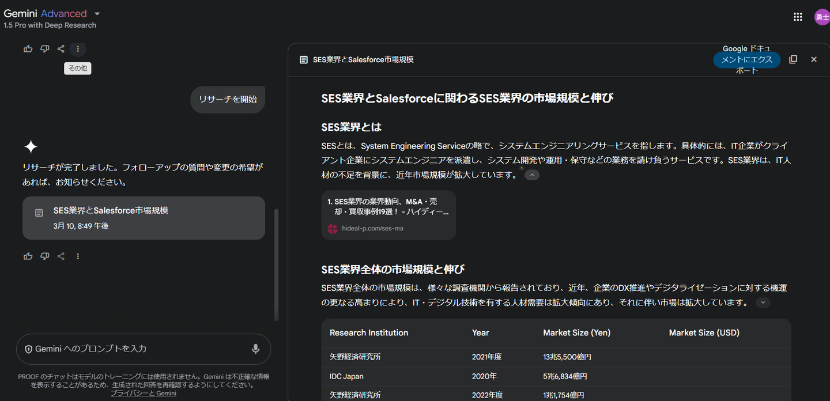Click the Market Size (Yen) column header
The image size is (830, 401).
tap(576, 332)
